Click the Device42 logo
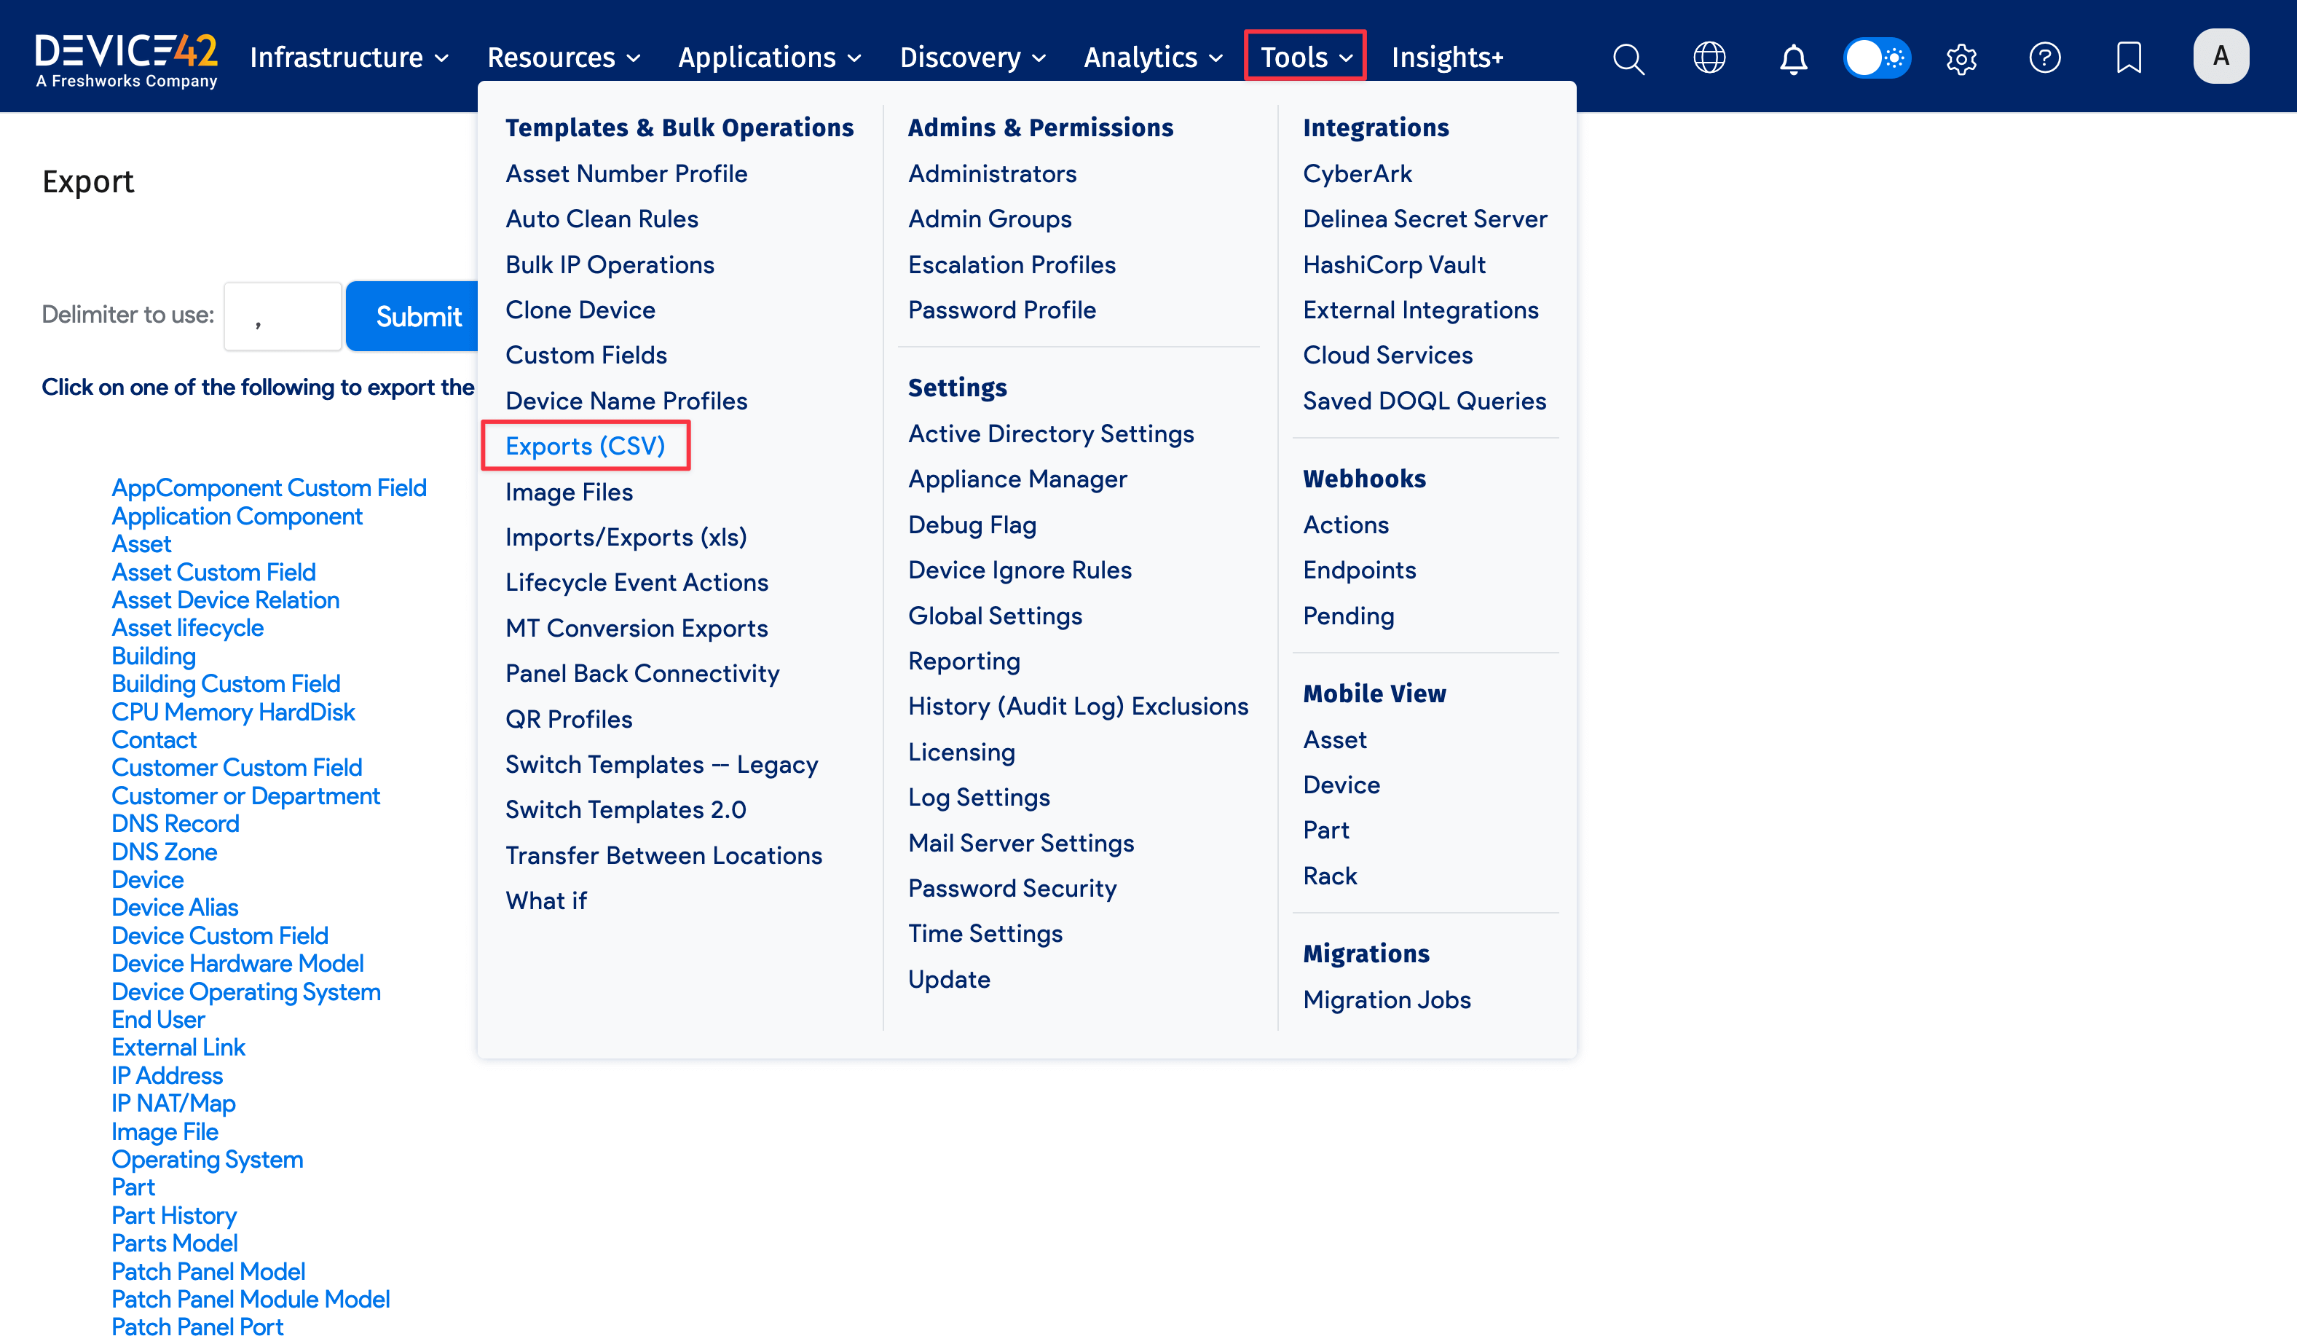Screen dimensions: 2297x1336 click(x=126, y=58)
